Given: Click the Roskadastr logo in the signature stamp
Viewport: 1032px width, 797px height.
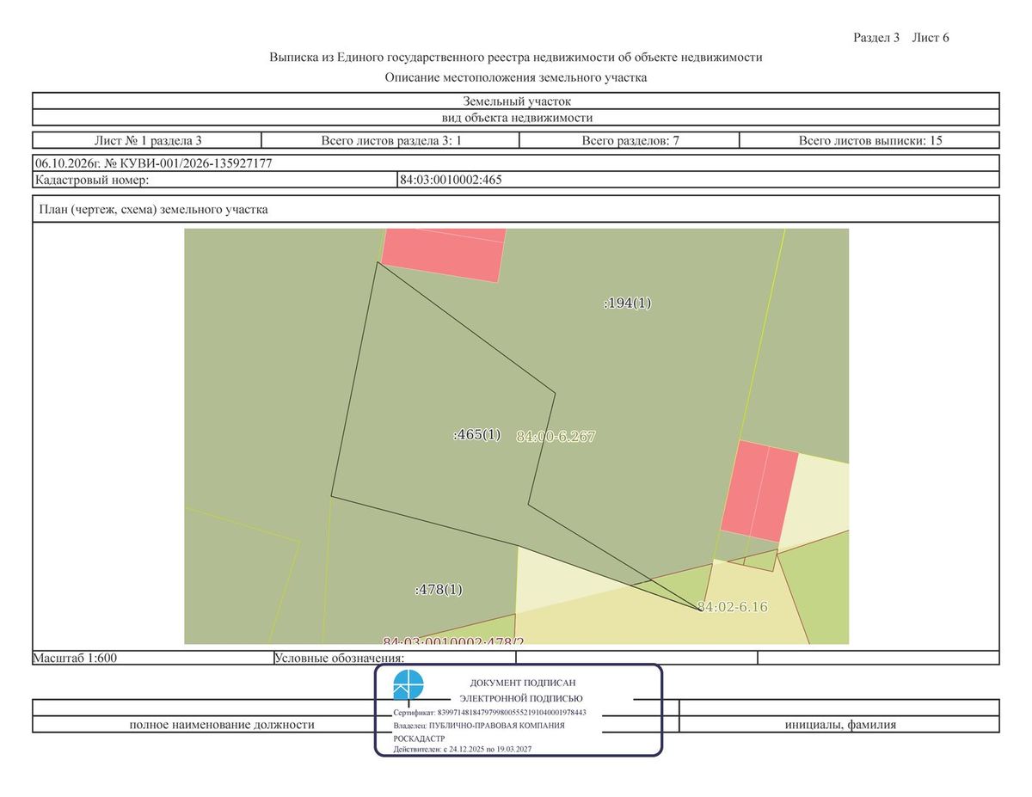Looking at the screenshot, I should (408, 686).
